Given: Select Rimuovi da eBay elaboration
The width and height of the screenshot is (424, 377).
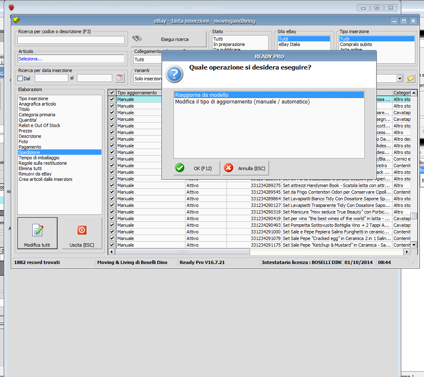Looking at the screenshot, I should tap(60, 174).
